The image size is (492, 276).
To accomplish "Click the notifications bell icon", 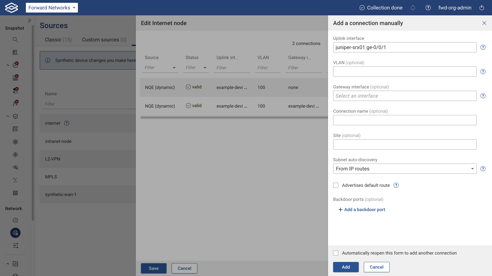I will 413,8.
